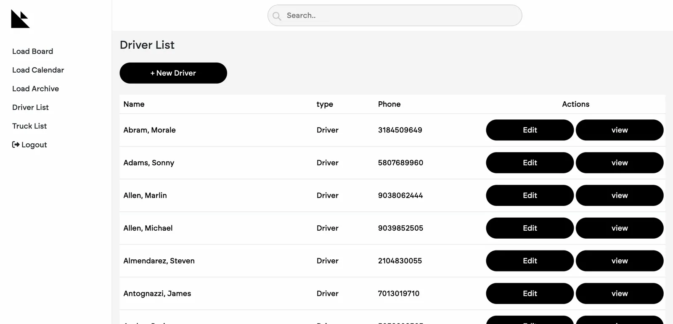Click the Driver List page heading
This screenshot has width=673, height=324.
pyautogui.click(x=147, y=45)
